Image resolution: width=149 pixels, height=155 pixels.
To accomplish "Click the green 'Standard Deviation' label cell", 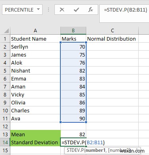I will coord(35,142).
